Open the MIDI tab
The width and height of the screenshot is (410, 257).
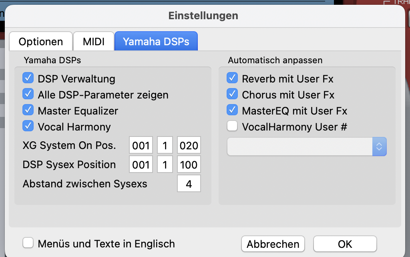(x=93, y=42)
